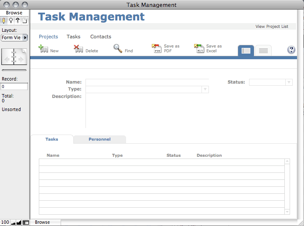Click the Record number input field
Screen dimensions: 304x226
(x=14, y=87)
